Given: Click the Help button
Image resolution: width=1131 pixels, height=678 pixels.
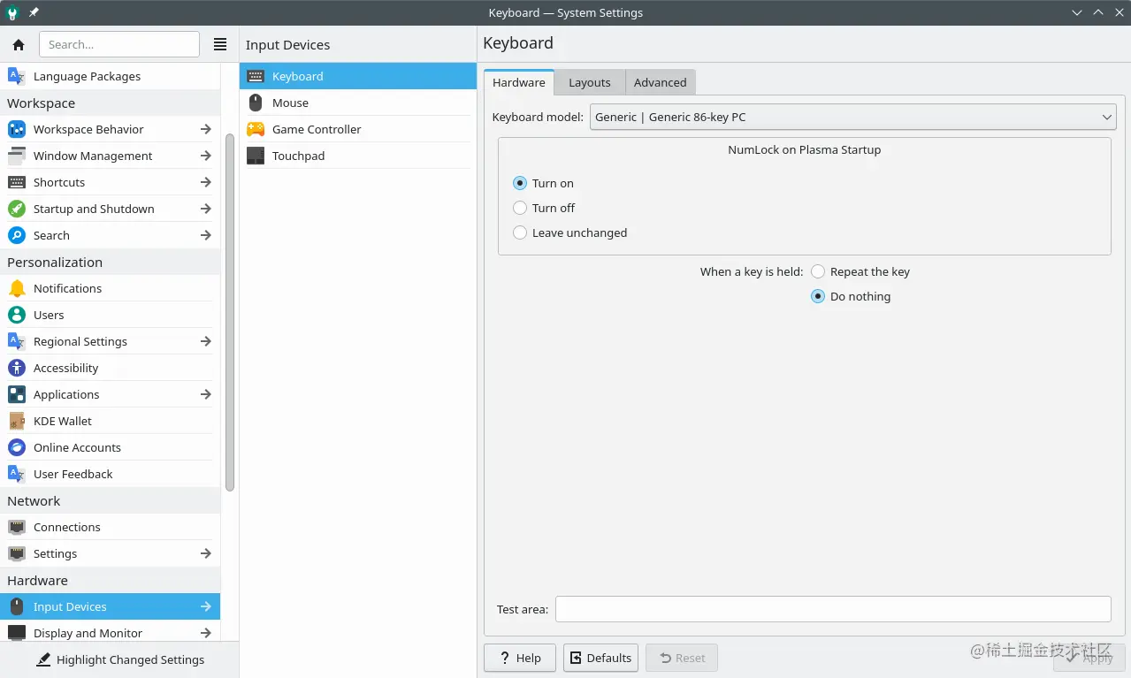Looking at the screenshot, I should tap(520, 658).
